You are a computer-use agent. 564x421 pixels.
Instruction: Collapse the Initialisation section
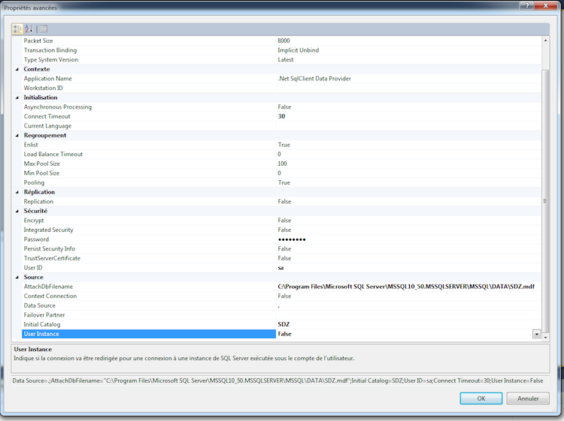(x=17, y=98)
